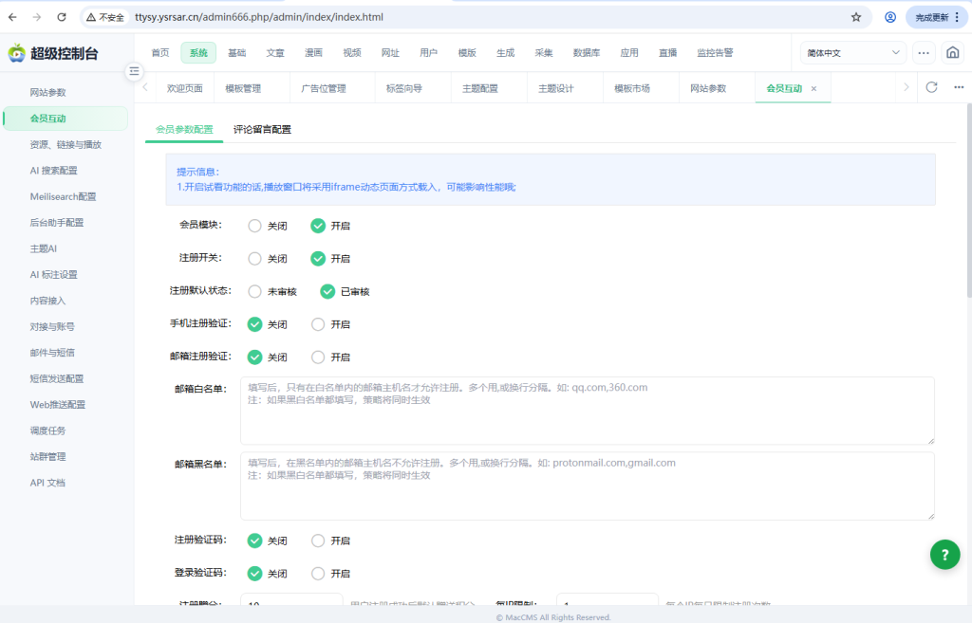The height and width of the screenshot is (623, 972).
Task: Enable 注册验证码 with 开启
Action: [x=318, y=541]
